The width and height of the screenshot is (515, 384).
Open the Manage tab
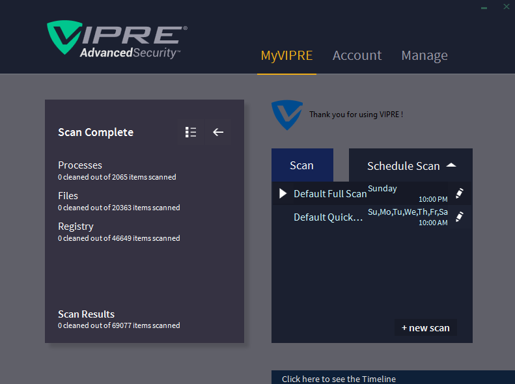click(425, 55)
